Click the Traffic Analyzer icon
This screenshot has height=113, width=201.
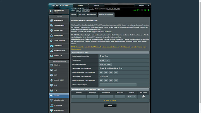(52, 40)
